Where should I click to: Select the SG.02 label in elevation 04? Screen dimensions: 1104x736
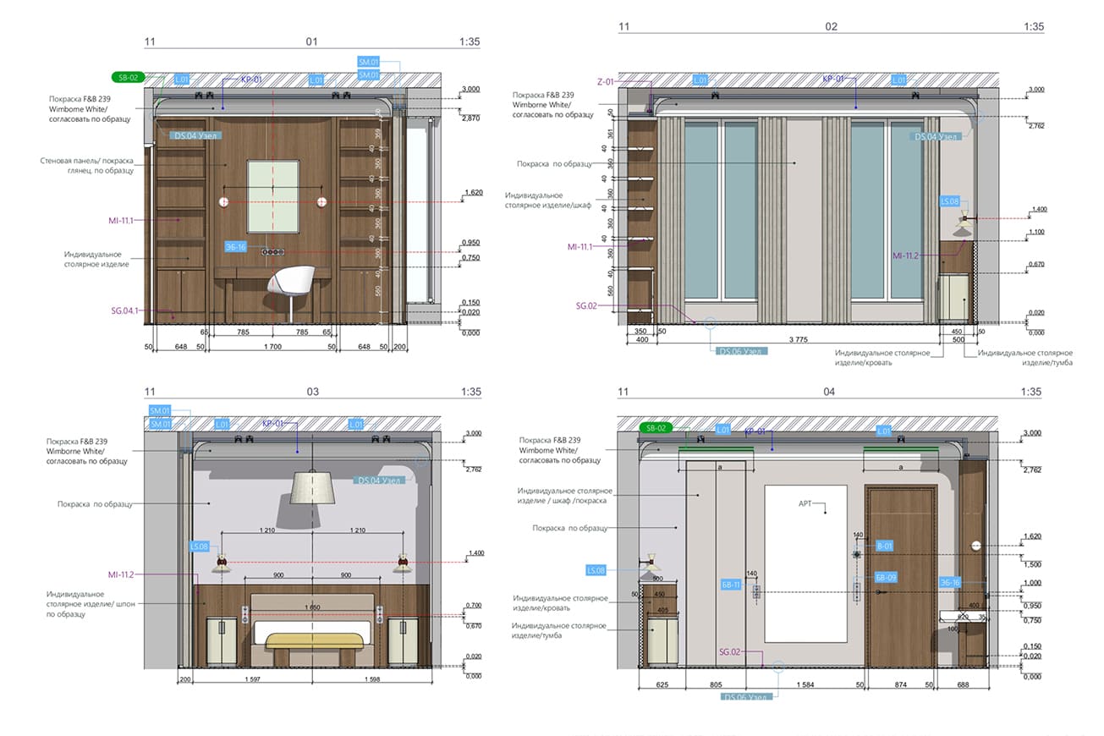[x=730, y=652]
